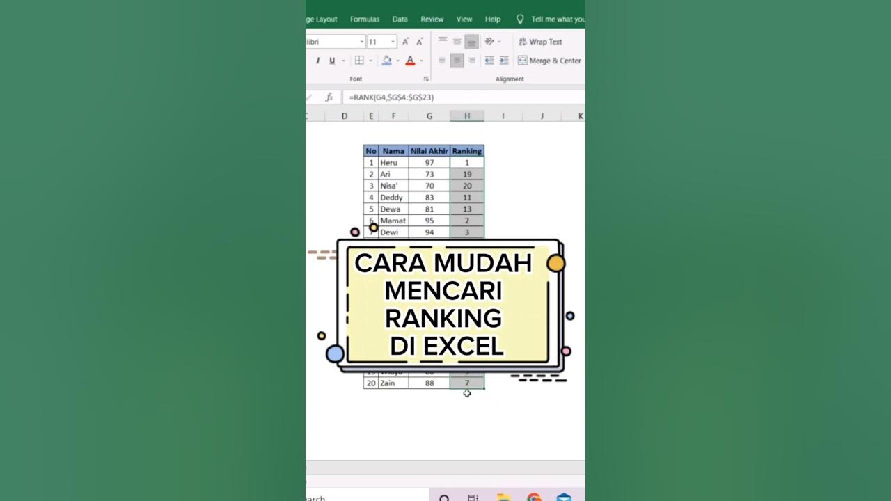Viewport: 891px width, 501px height.
Task: Select the Nama header cell
Action: coord(393,151)
